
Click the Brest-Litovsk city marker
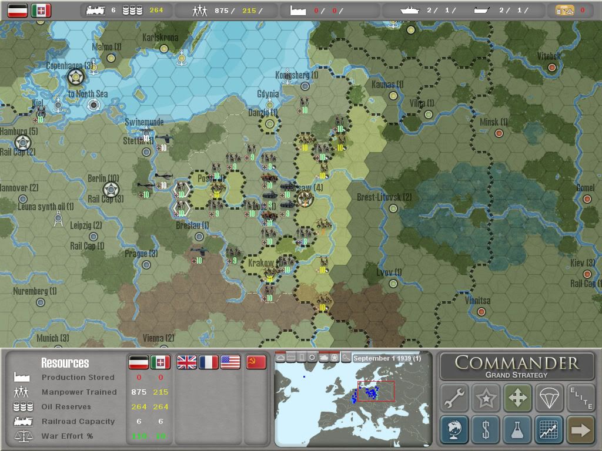click(393, 208)
